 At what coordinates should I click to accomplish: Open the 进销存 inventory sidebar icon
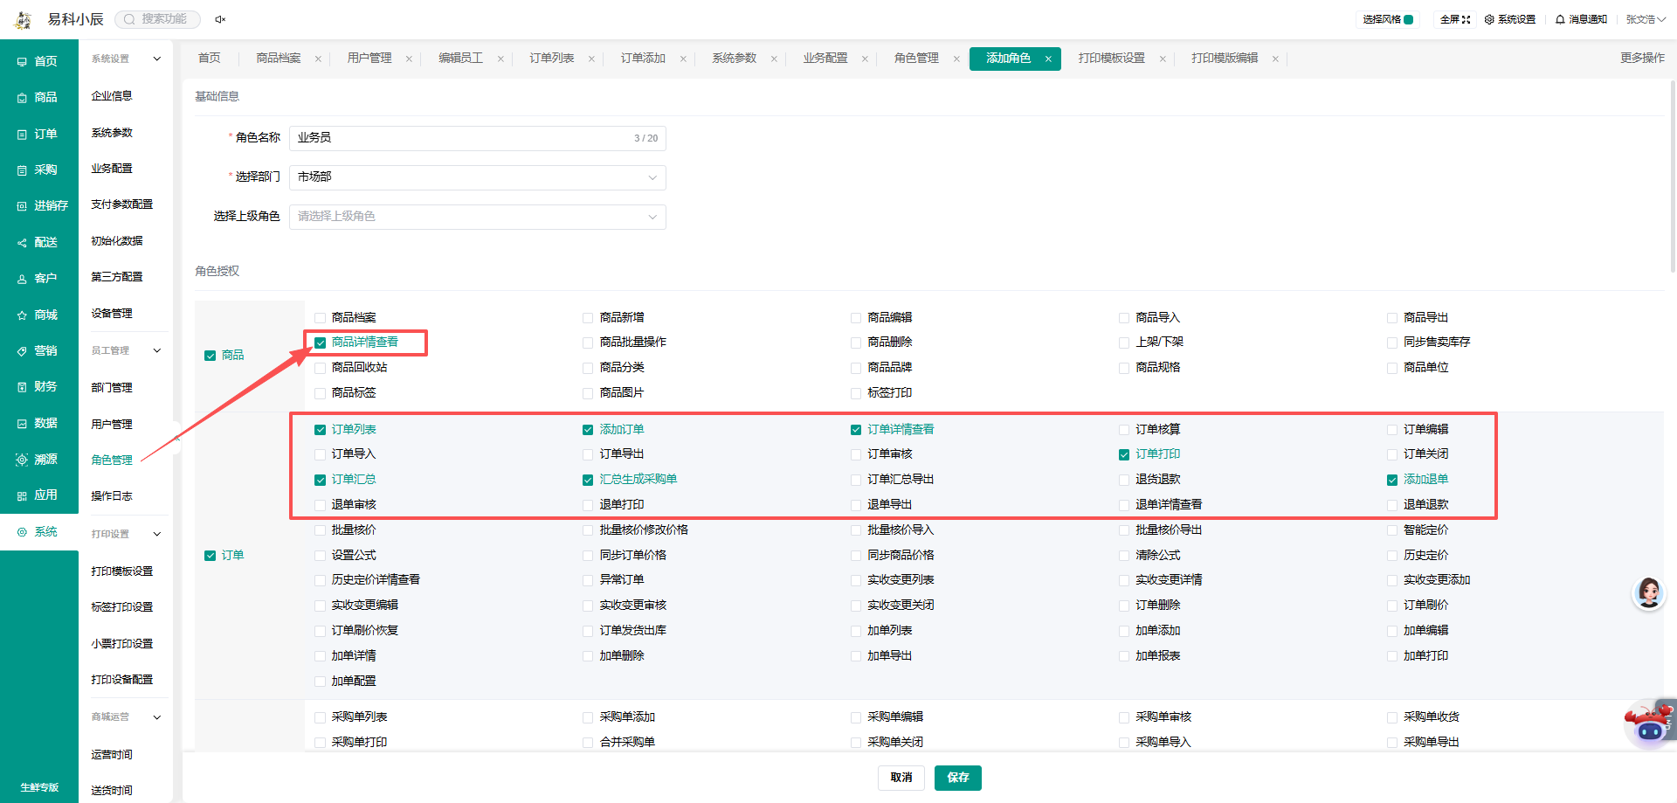22,206
